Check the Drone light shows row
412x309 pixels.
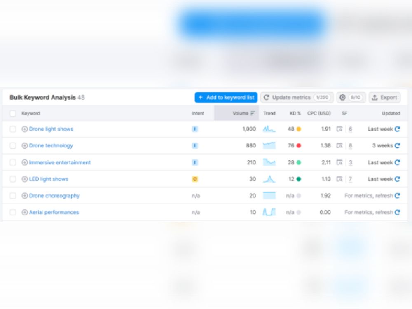(13, 129)
